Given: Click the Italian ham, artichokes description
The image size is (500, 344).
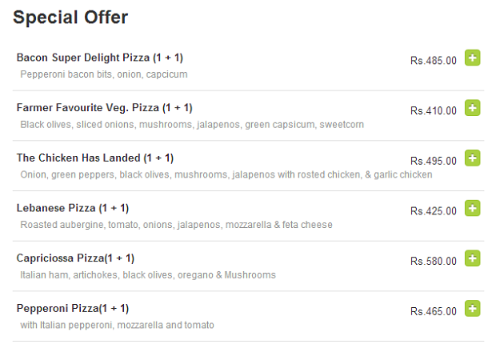Looking at the screenshot, I should click(148, 275).
